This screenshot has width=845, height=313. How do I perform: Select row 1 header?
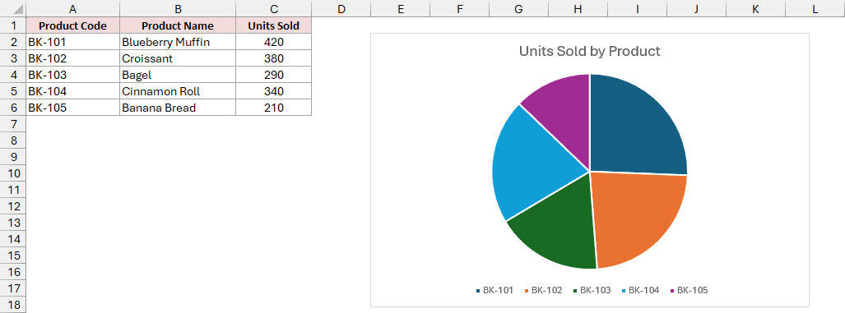(x=13, y=25)
